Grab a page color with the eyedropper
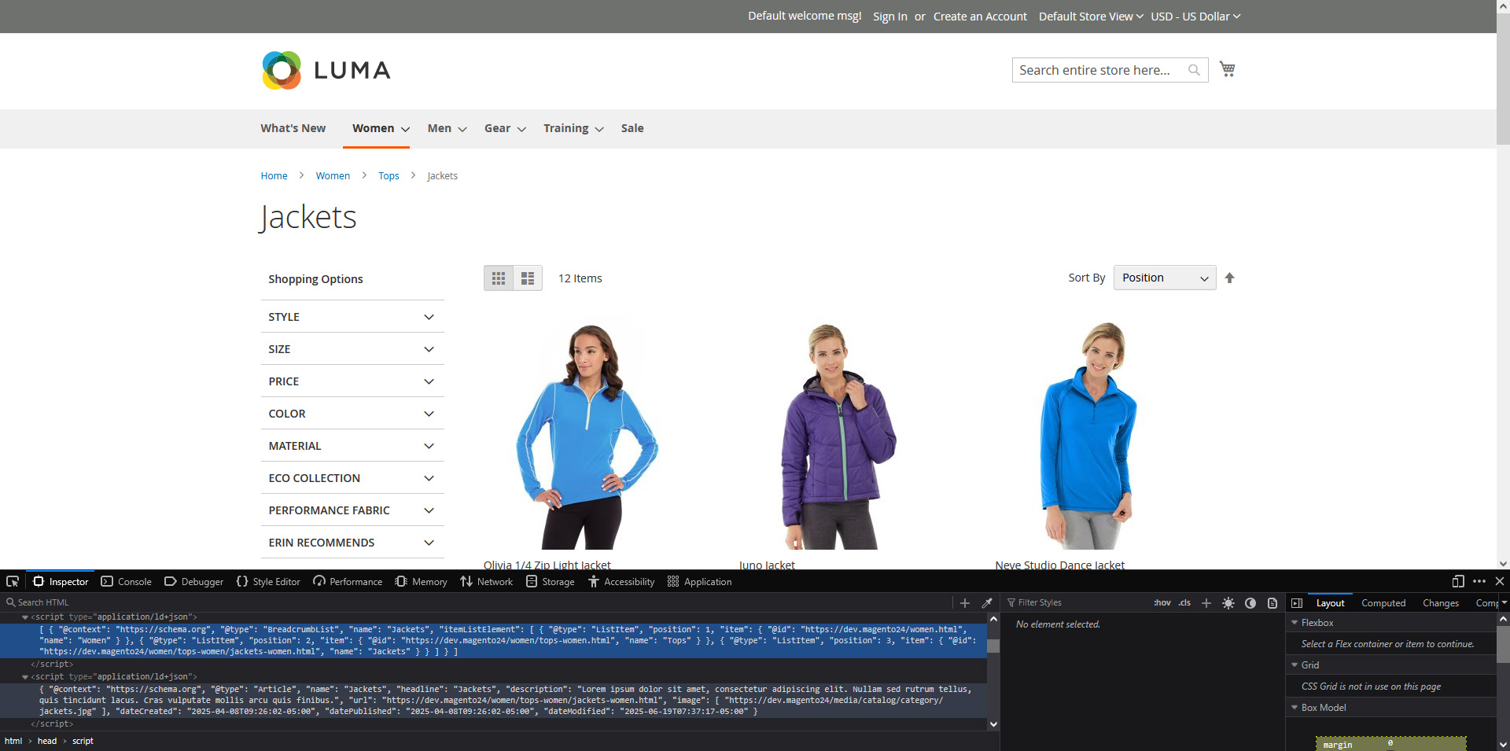1510x751 pixels. (988, 602)
